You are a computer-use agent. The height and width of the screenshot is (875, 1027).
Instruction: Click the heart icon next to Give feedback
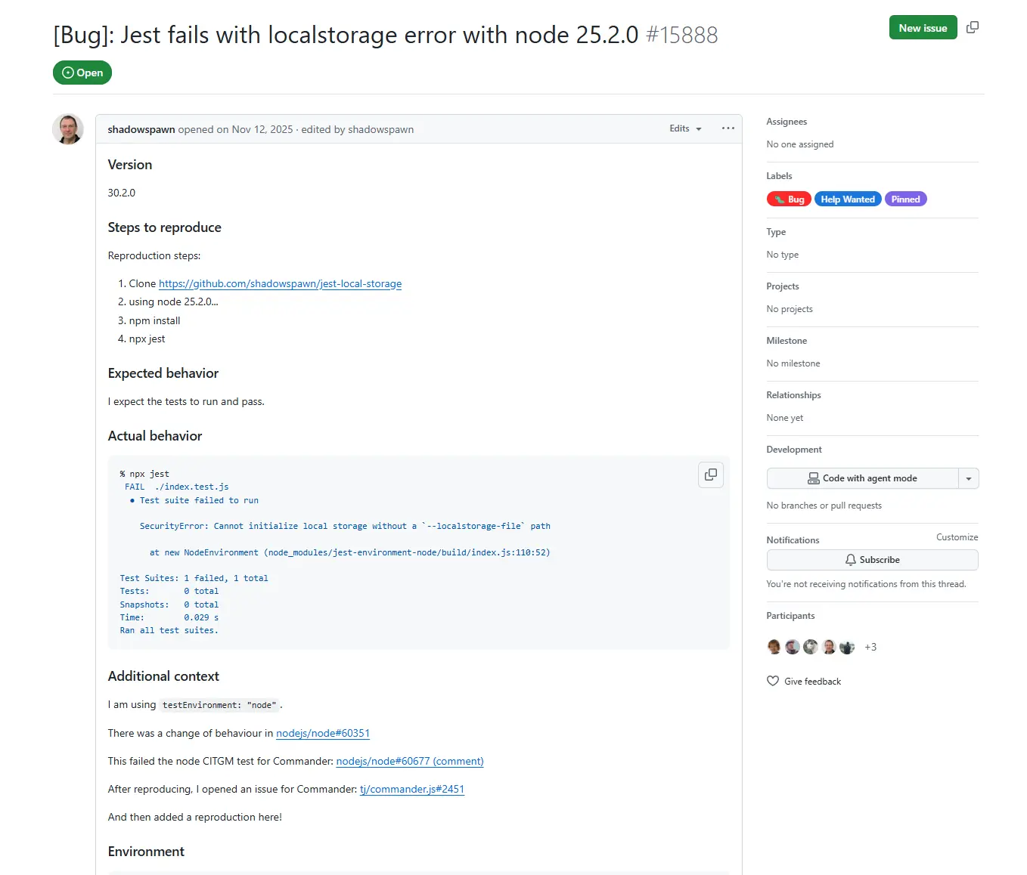(772, 681)
